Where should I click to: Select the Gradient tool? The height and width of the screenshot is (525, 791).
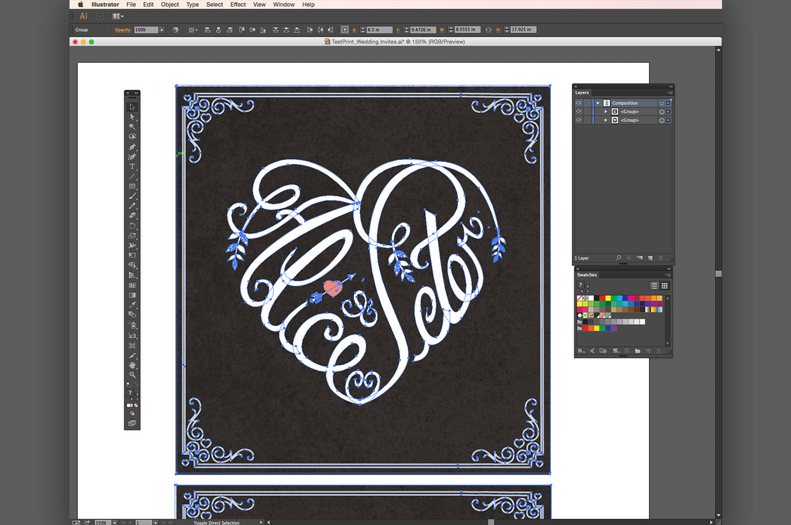coord(132,295)
